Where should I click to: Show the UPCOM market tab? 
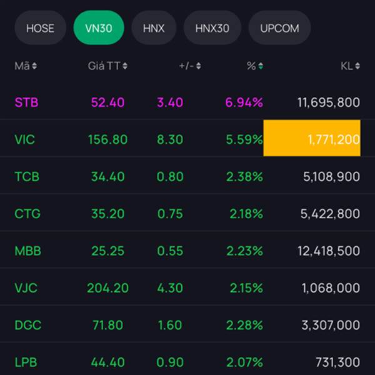[279, 28]
